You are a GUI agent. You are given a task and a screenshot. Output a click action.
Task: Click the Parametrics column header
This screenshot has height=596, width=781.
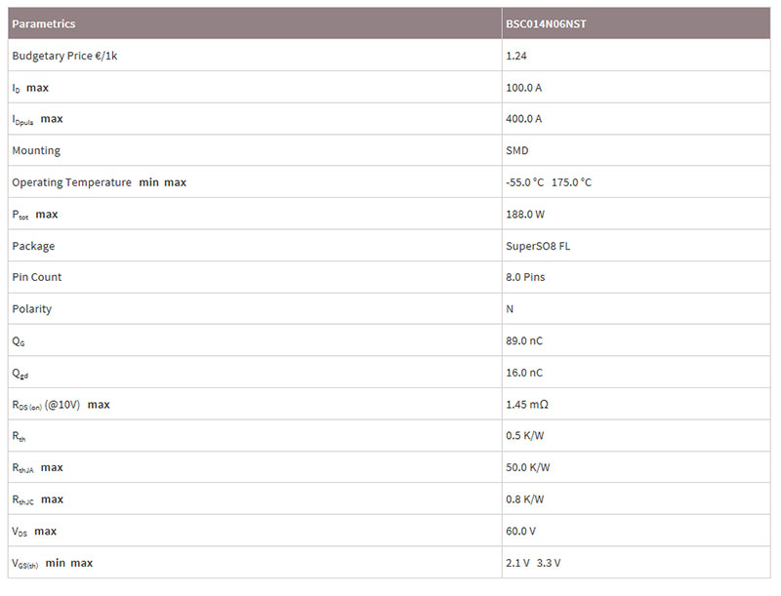44,23
